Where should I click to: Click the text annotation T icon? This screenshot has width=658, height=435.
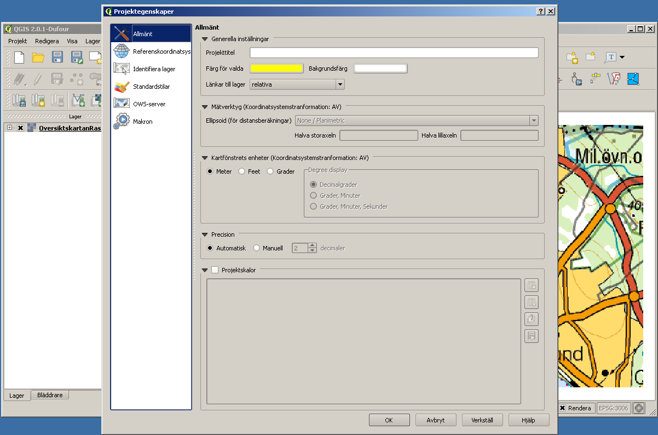tap(611, 58)
